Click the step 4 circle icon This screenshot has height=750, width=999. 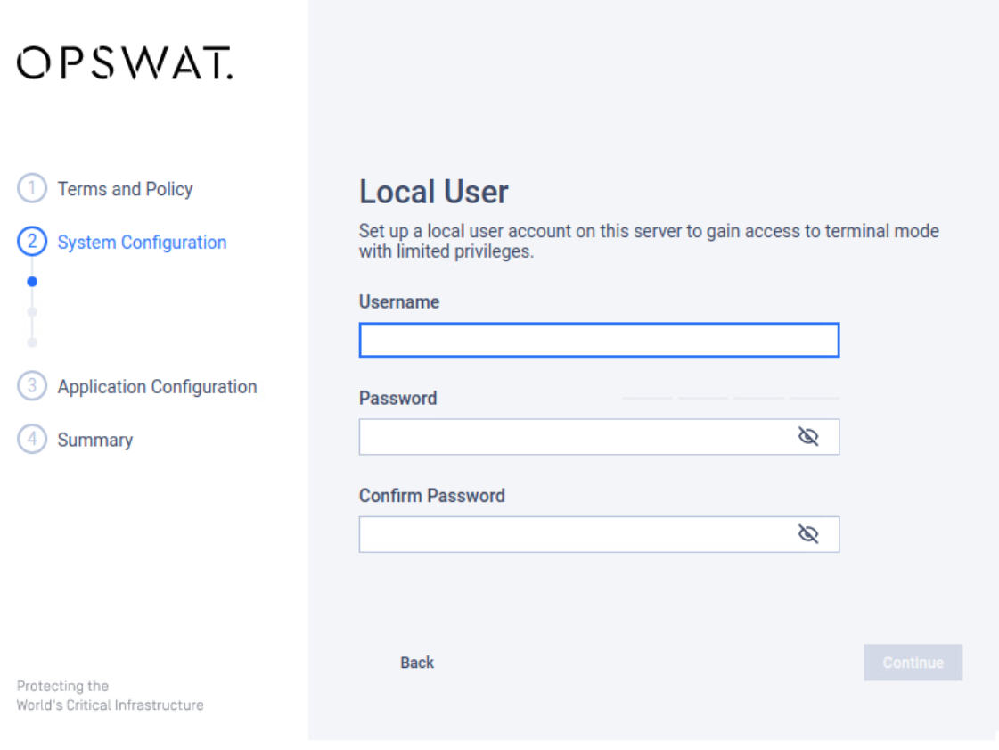tap(32, 440)
